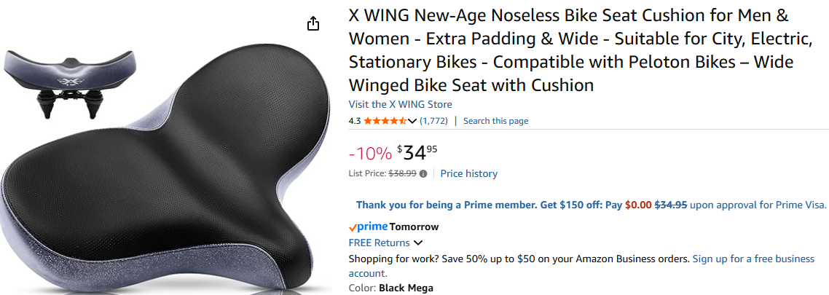This screenshot has height=295, width=829.
Task: Click the share icon above the product image
Action: click(x=313, y=24)
